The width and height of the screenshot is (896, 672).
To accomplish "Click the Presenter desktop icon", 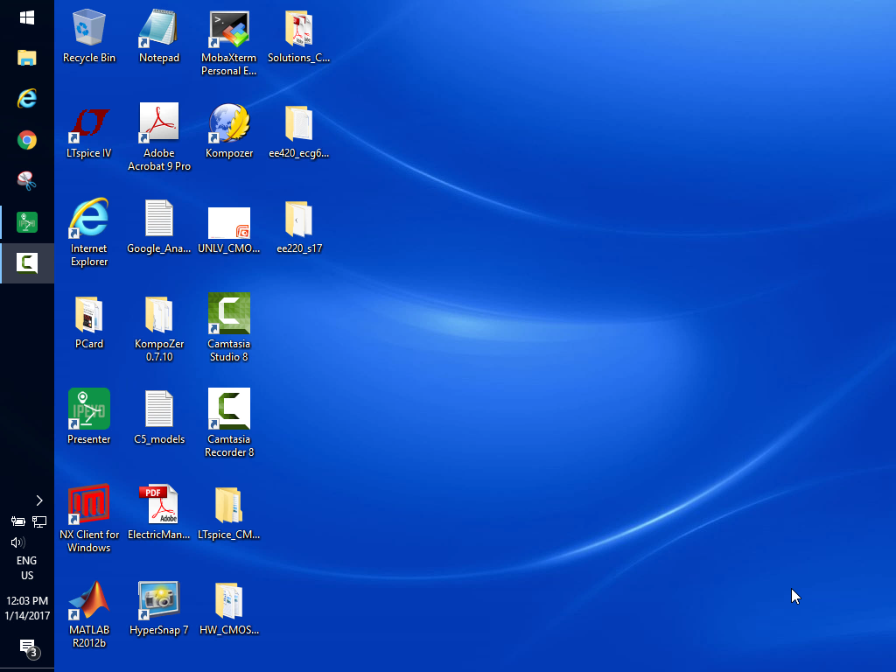I will coord(89,409).
